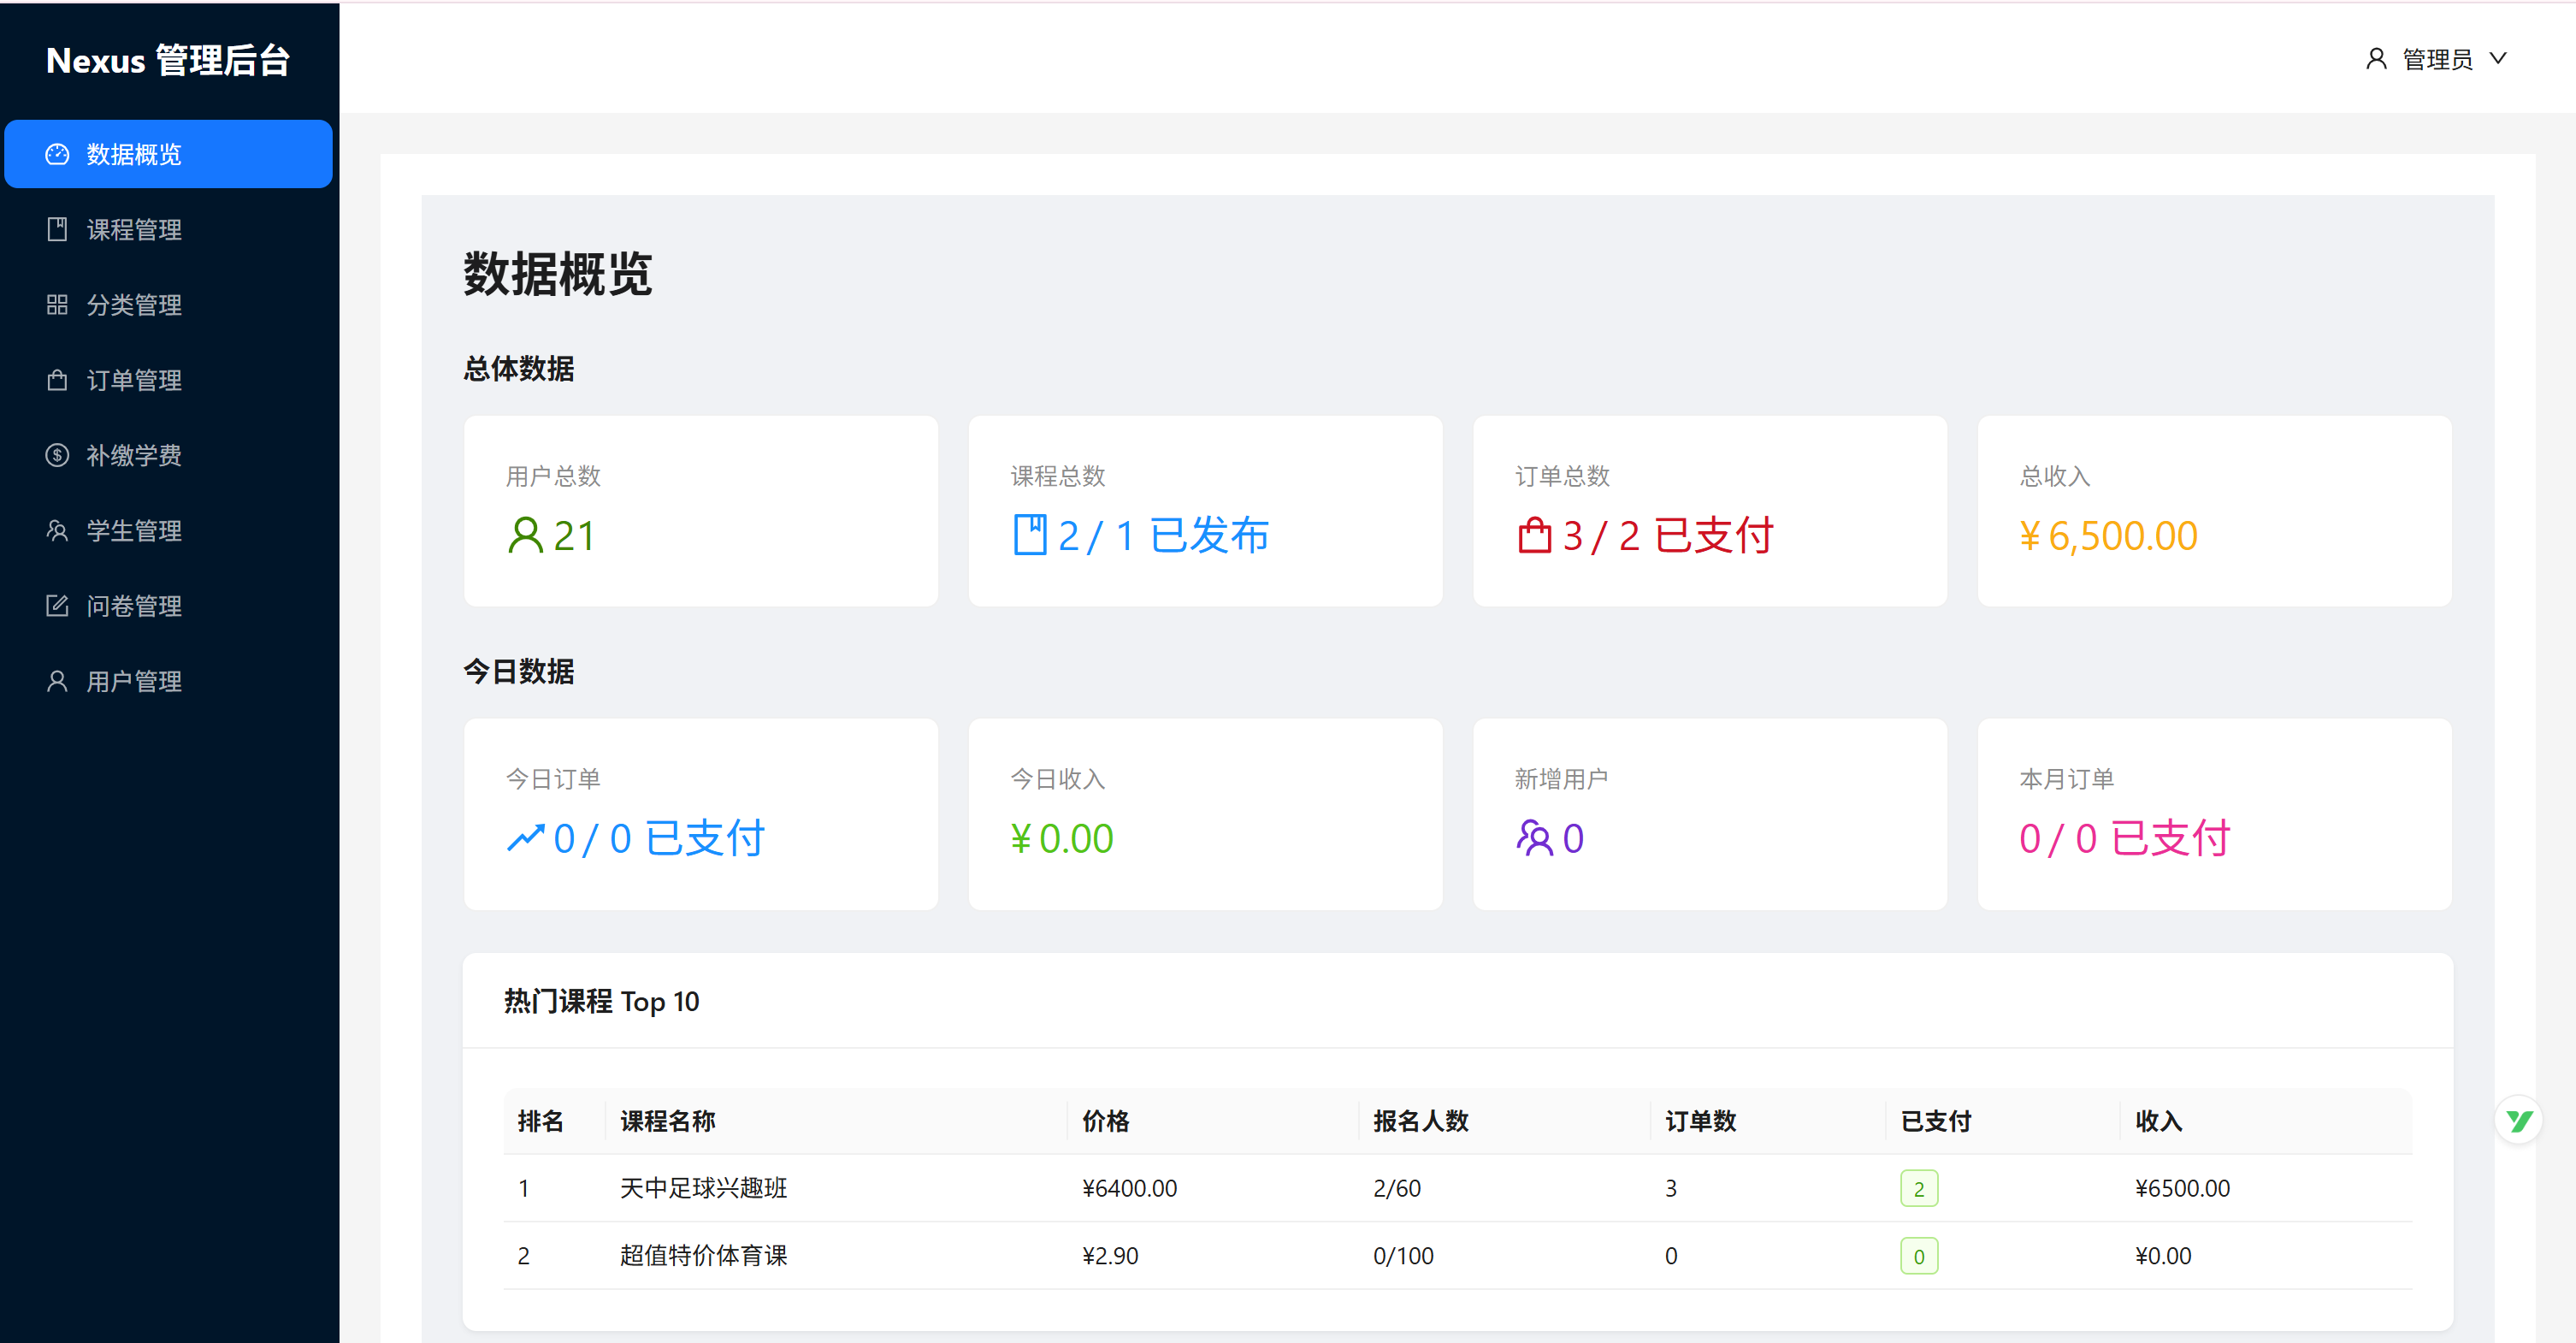Click the edit form icon beside 问卷管理

click(57, 605)
